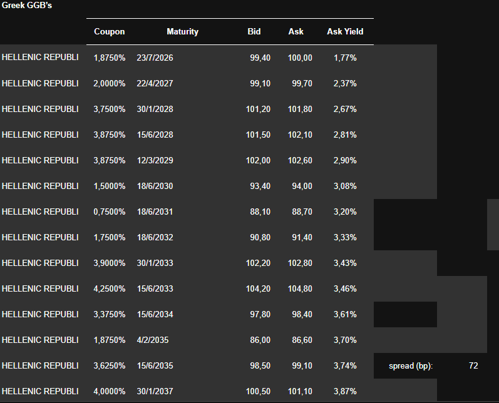Click ask yield 2,90%
The image size is (499, 403).
pos(345,160)
